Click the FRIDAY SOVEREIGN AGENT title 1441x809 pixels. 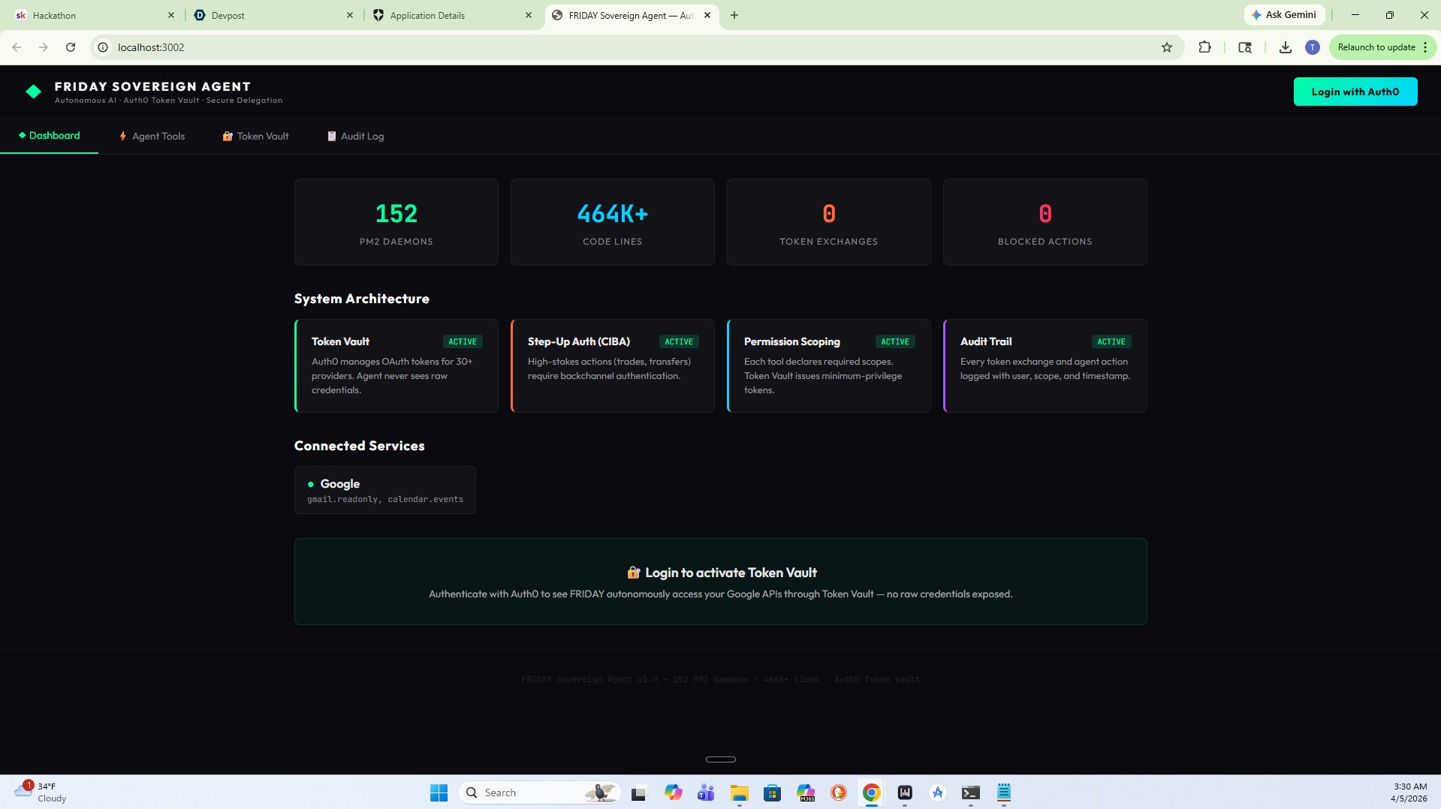coord(152,86)
